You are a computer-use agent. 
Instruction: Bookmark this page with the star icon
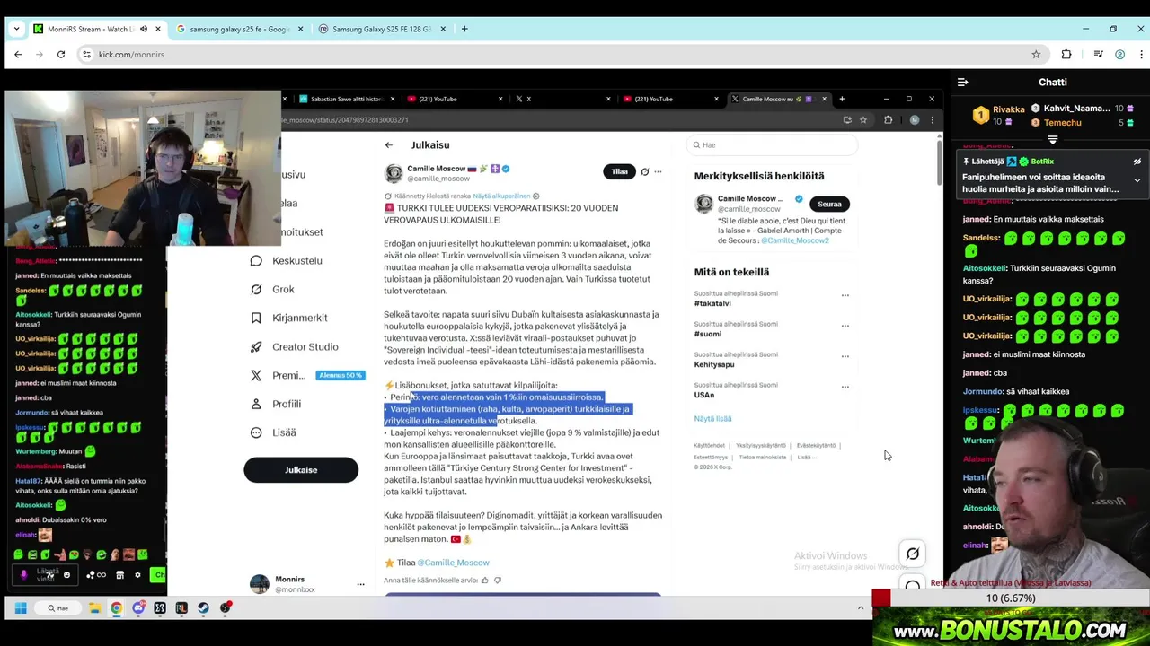(x=1036, y=55)
